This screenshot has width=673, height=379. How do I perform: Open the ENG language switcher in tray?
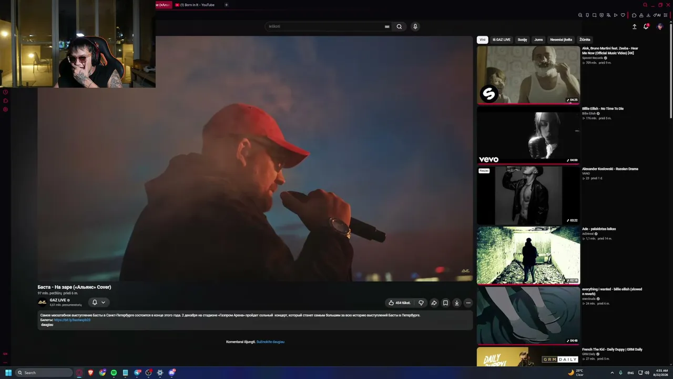pos(630,373)
